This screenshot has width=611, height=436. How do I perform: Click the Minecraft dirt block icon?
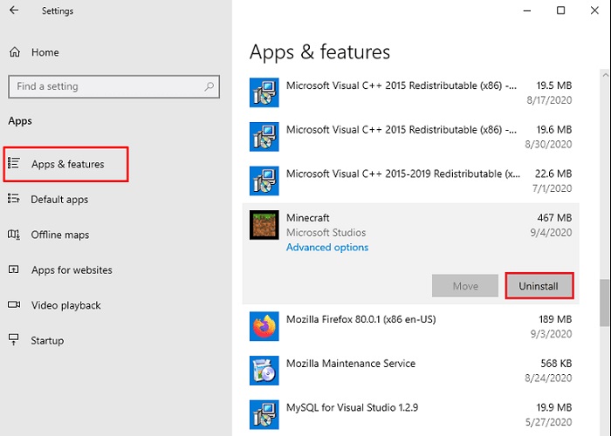pyautogui.click(x=264, y=225)
